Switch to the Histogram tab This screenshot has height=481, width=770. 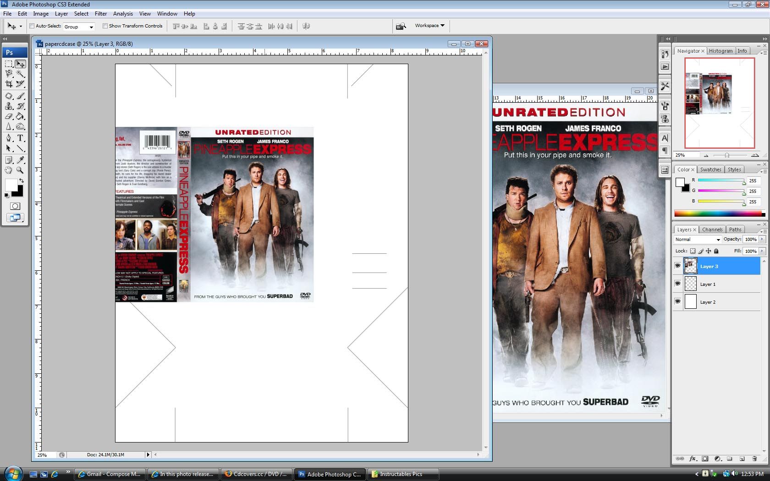point(720,51)
